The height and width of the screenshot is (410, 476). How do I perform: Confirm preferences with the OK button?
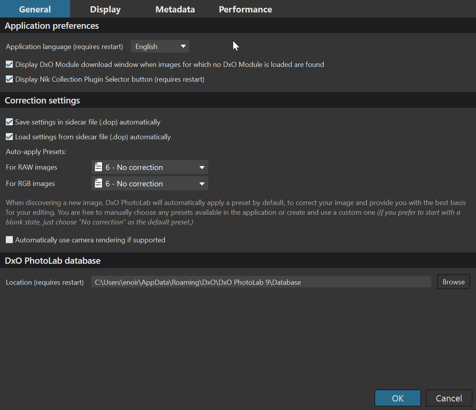click(x=398, y=398)
